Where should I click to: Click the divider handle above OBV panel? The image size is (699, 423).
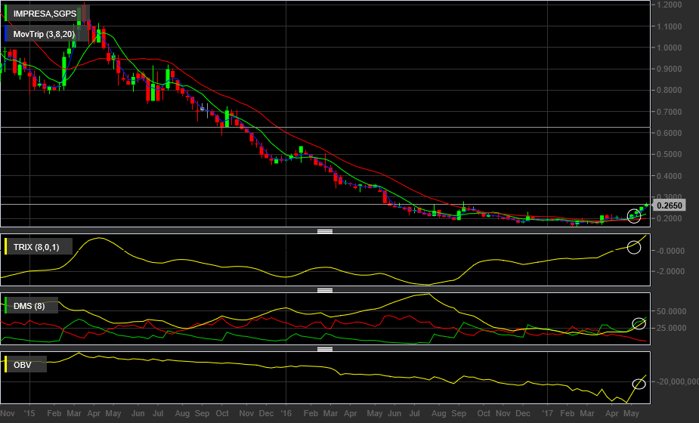[x=325, y=349]
